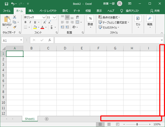Toggle middle vertical alignment
Screen dimensions: 165x127
pyautogui.click(x=67, y=17)
